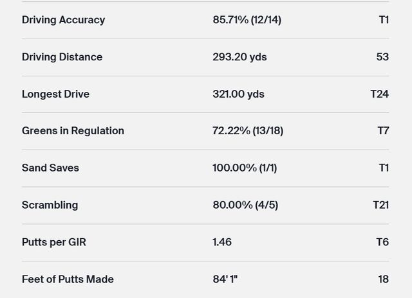Select the 293.20 yds value
The height and width of the screenshot is (298, 412).
239,57
